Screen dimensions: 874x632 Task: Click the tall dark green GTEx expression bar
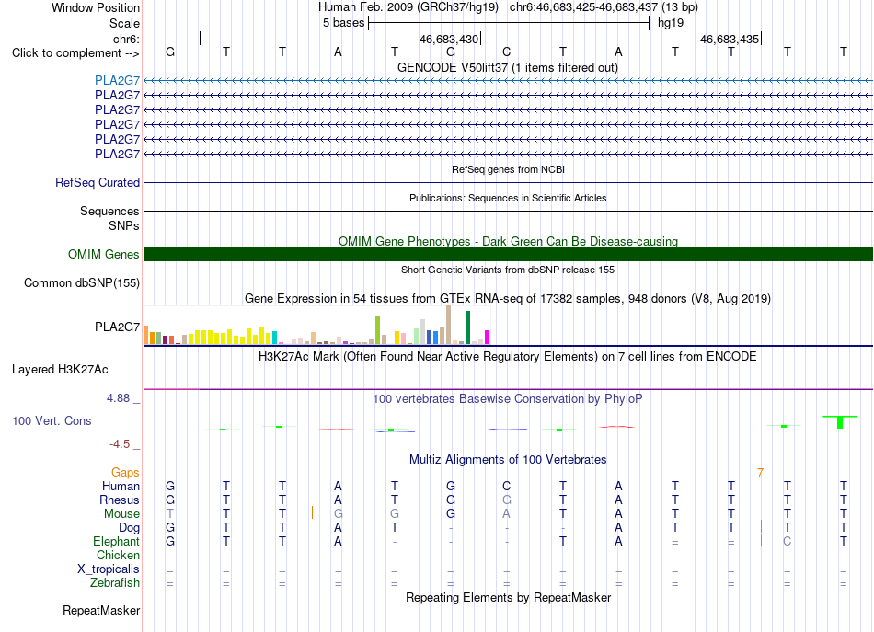point(467,327)
